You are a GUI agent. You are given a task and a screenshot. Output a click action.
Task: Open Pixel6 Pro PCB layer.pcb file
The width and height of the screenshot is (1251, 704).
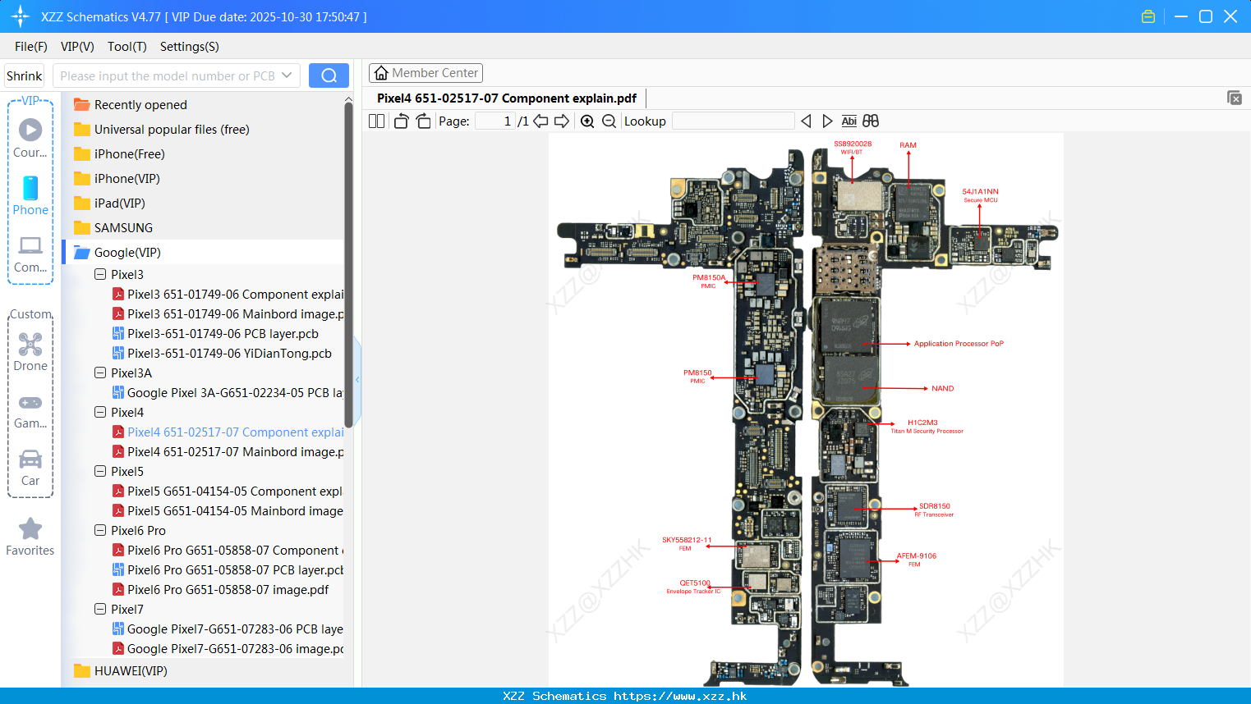[228, 570]
